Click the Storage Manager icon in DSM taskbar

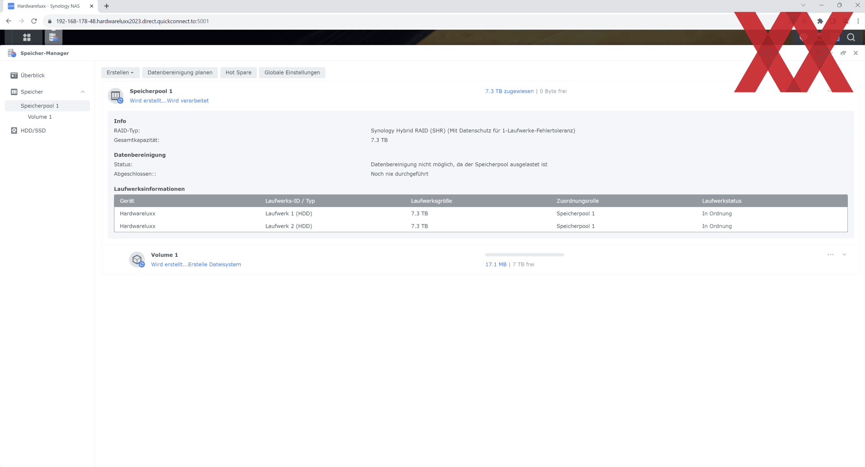53,37
